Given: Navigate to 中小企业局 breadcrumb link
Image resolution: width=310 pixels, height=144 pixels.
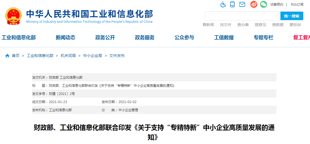Looking at the screenshot, I should point(92,56).
